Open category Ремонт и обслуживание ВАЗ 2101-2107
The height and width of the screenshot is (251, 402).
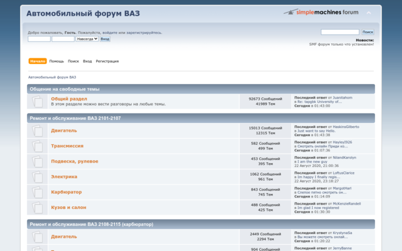(75, 119)
